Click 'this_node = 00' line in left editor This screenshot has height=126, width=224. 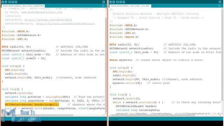pos(26,55)
